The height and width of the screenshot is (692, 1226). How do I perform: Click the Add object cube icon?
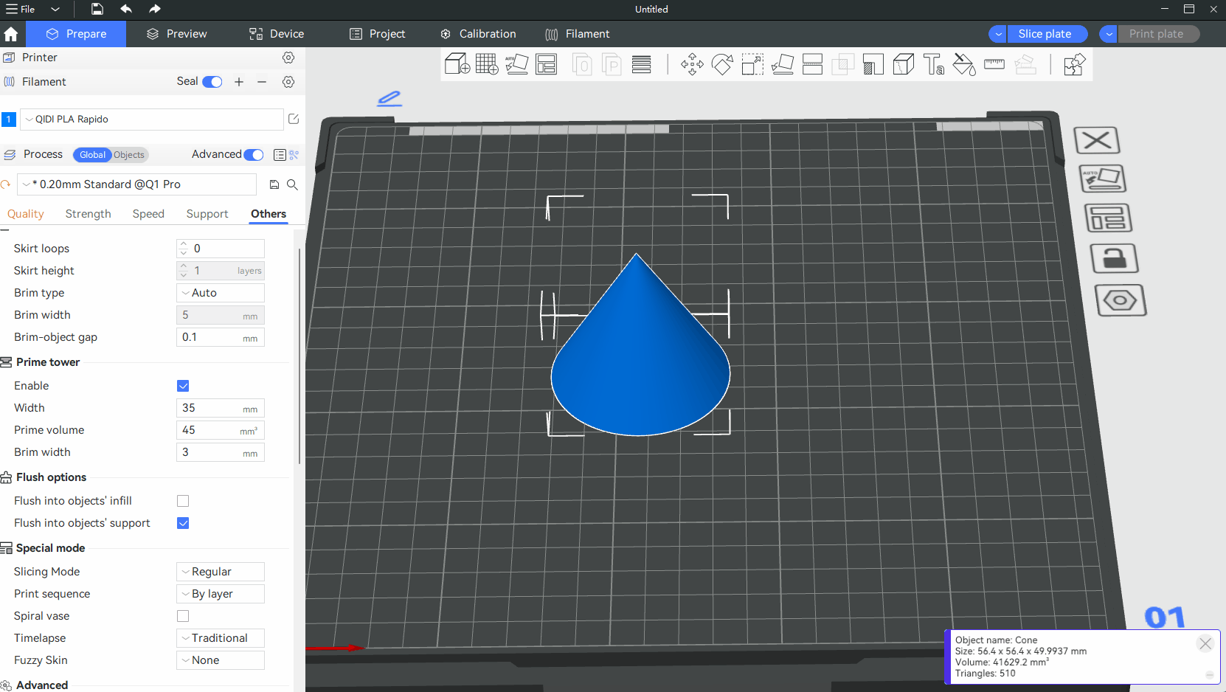pyautogui.click(x=457, y=64)
